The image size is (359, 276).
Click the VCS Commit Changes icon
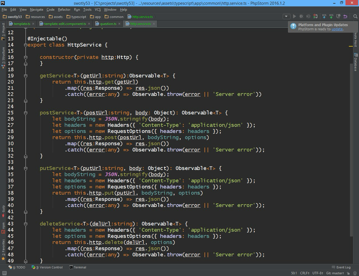pos(331,16)
